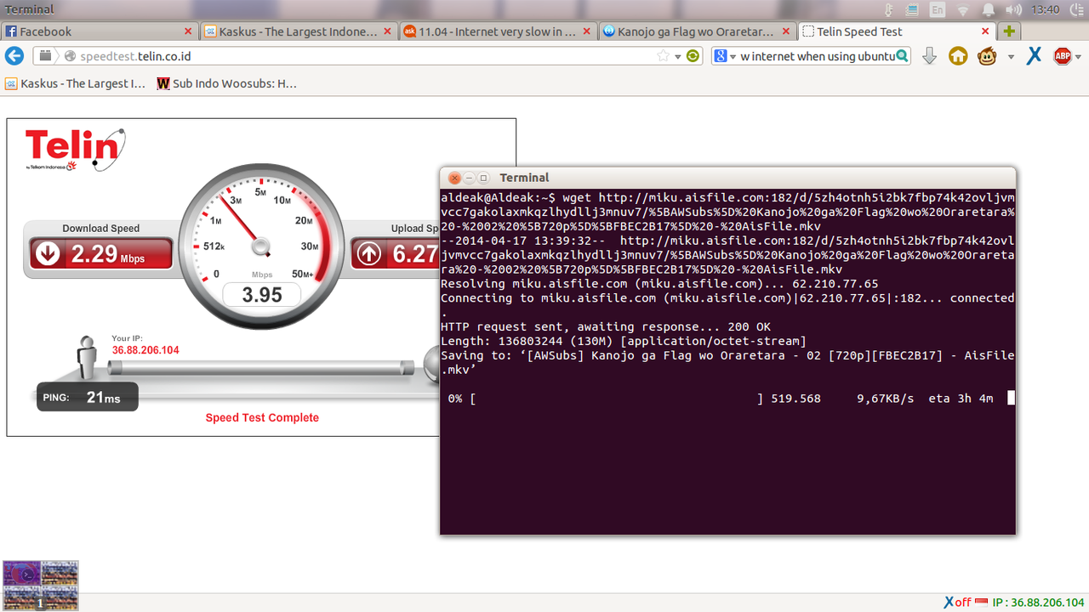Click the Adblock Plus ABP icon
Screen dimensions: 1089x612
click(x=1062, y=56)
